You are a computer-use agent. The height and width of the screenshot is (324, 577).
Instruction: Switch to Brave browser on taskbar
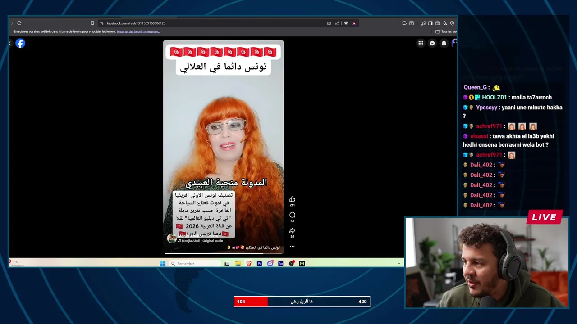point(248,264)
